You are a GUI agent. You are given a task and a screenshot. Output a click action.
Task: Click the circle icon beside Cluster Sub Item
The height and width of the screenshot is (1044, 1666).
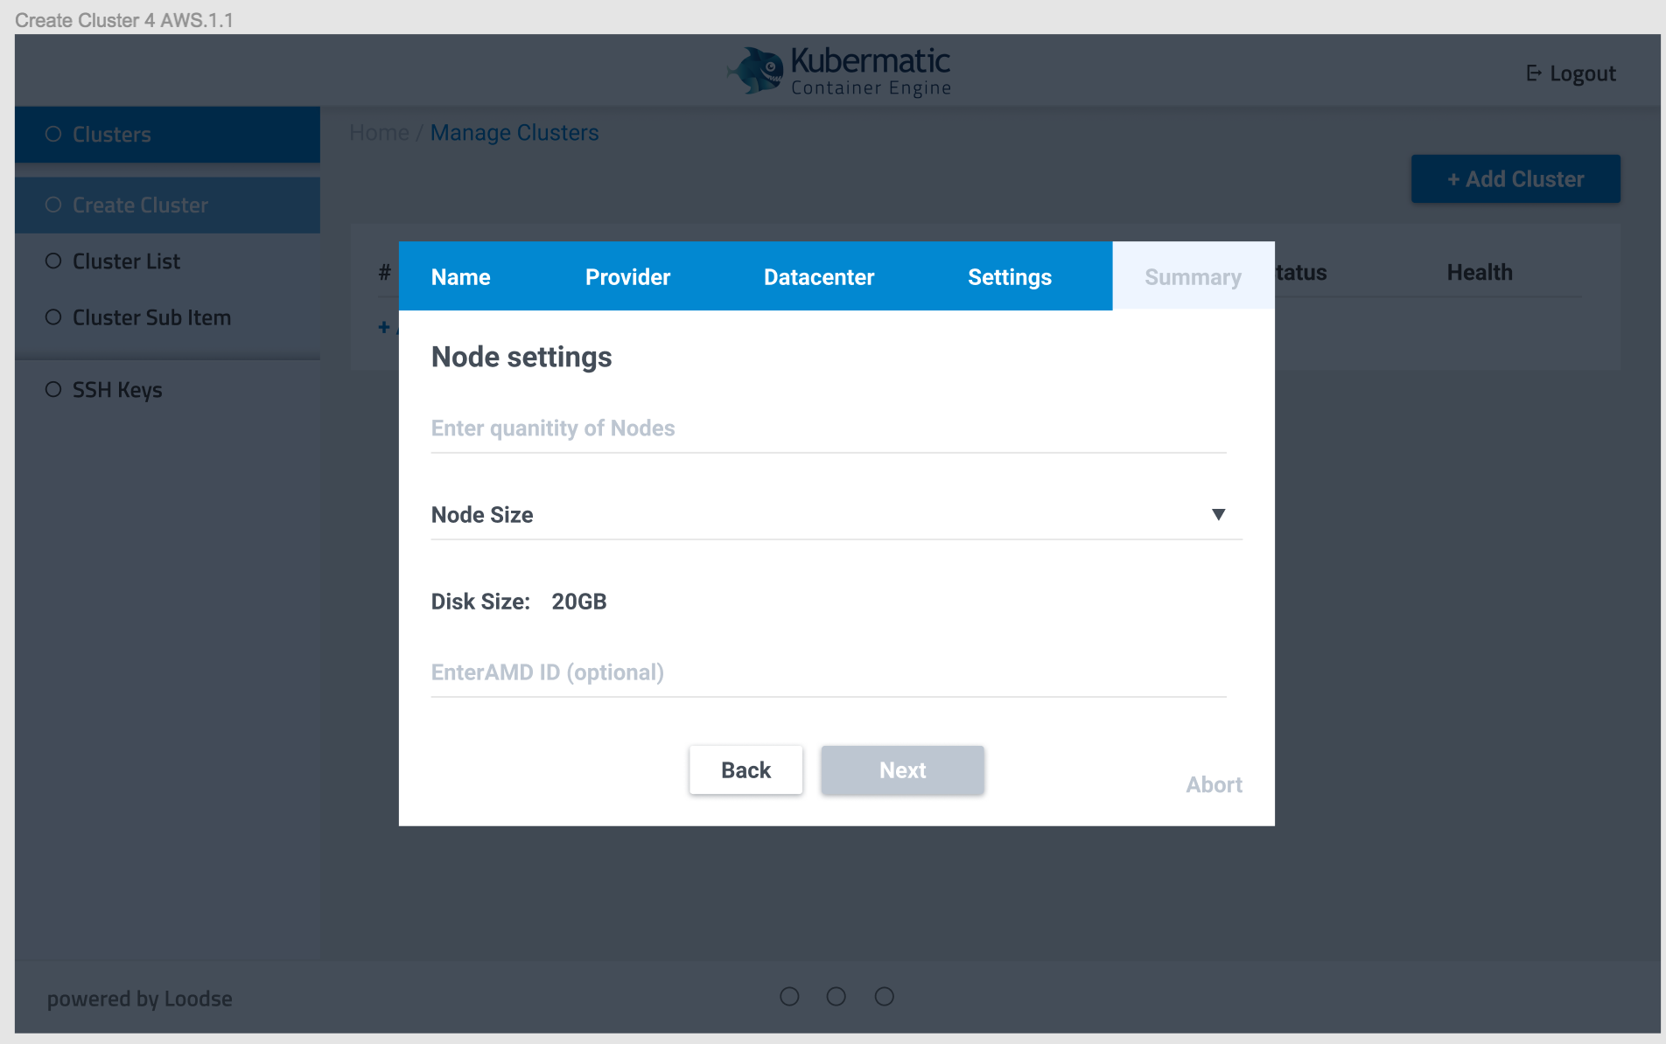coord(53,317)
